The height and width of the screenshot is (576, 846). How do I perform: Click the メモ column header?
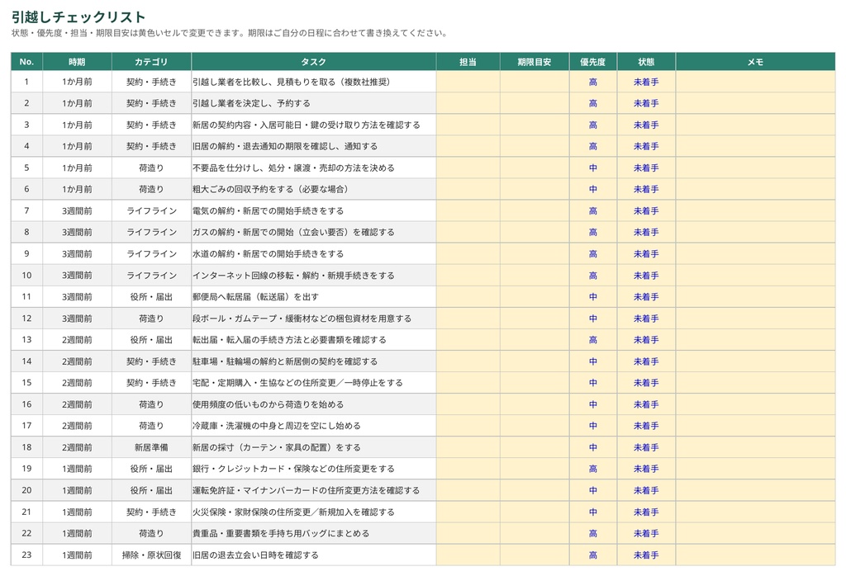pyautogui.click(x=755, y=62)
